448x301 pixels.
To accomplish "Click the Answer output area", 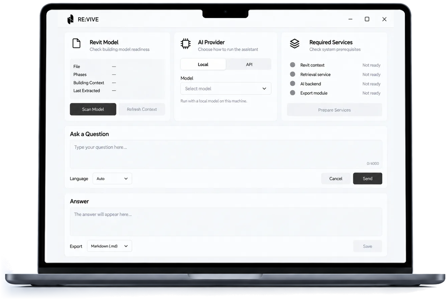I will (226, 222).
